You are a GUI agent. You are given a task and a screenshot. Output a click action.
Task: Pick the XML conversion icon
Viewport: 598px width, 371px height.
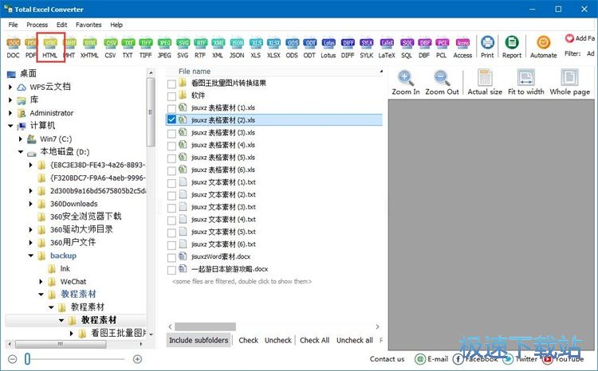[x=218, y=48]
